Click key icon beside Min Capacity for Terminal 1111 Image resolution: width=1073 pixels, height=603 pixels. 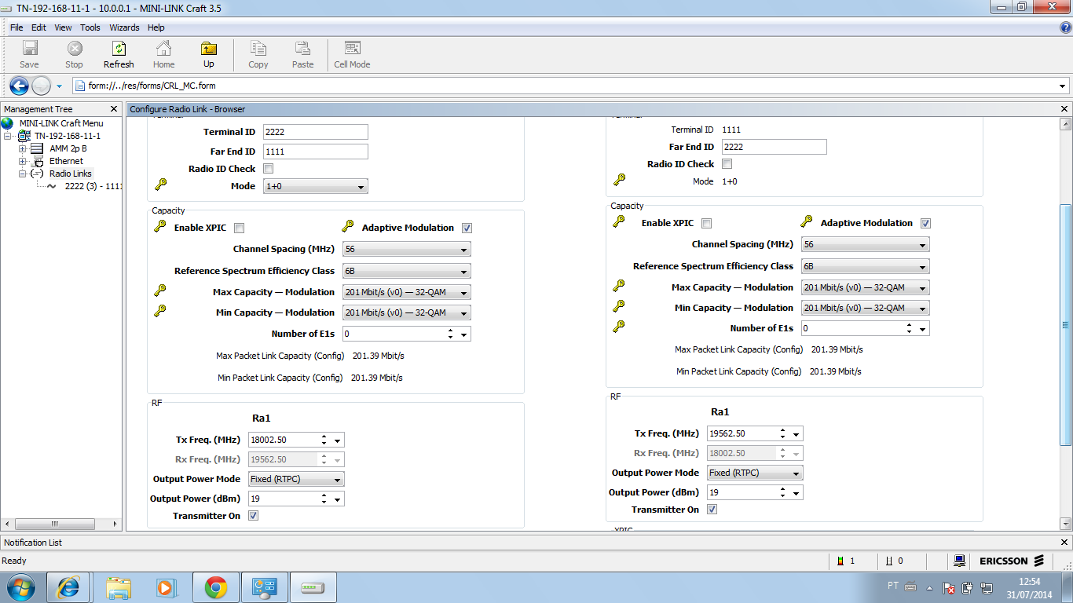619,306
